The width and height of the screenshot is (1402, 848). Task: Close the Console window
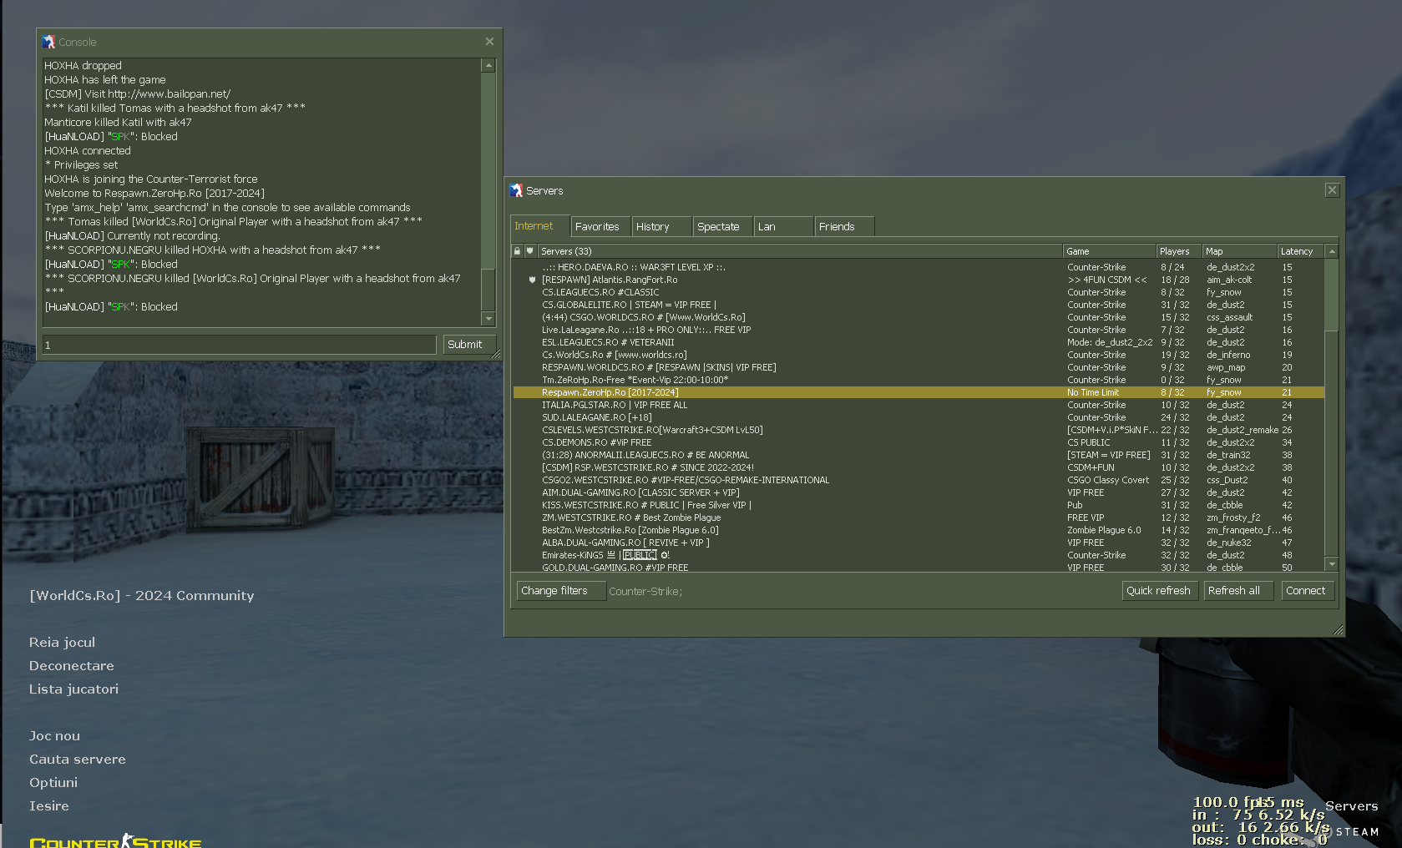[489, 41]
